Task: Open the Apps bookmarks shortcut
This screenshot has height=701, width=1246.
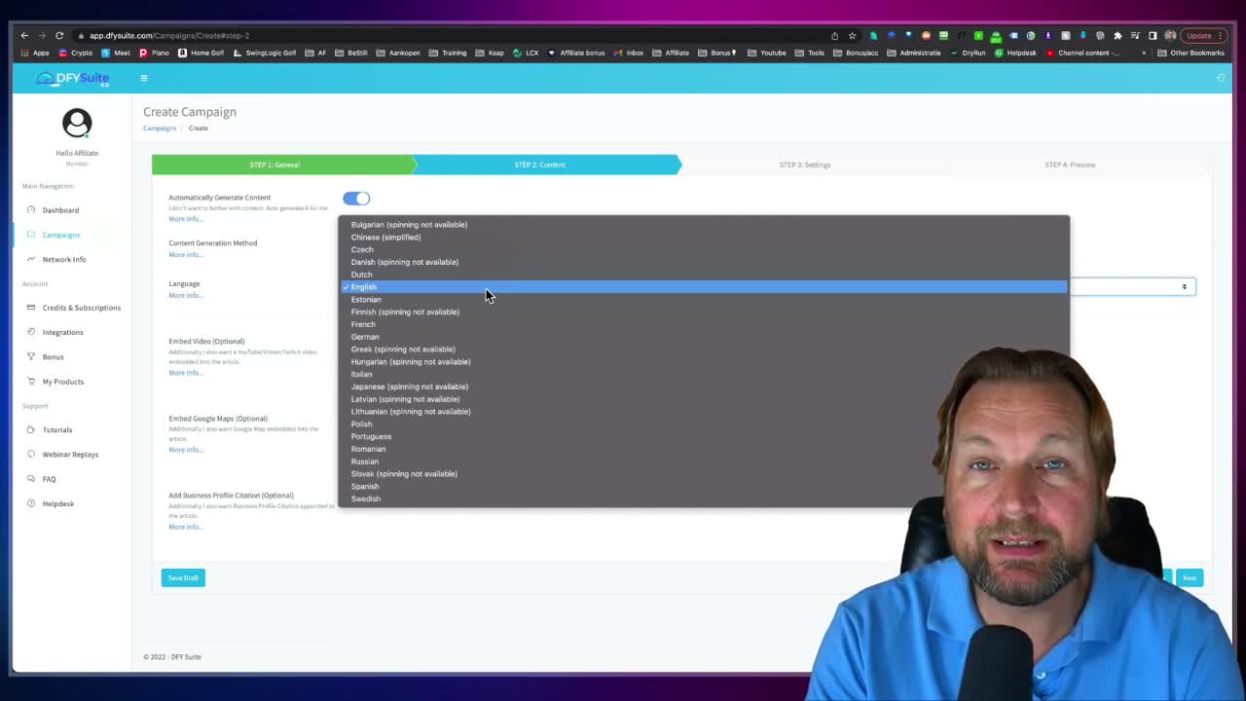Action: click(35, 53)
